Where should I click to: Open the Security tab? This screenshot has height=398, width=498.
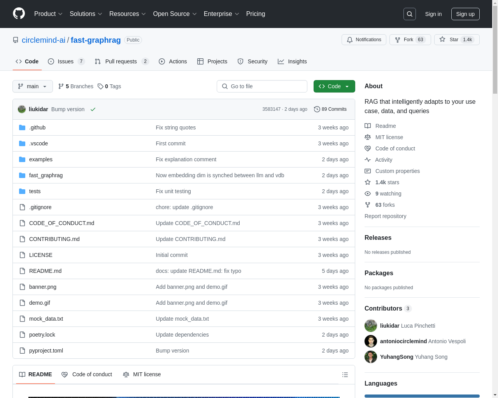(x=253, y=61)
